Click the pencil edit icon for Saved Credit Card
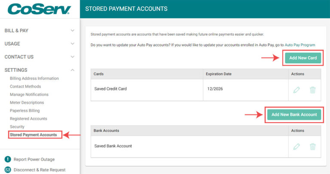This screenshot has width=330, height=174. tap(296, 90)
